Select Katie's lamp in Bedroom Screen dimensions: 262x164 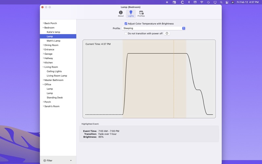(x=53, y=32)
